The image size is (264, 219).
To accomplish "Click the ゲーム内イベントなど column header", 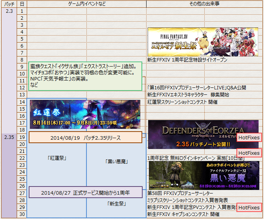I will (87, 4).
